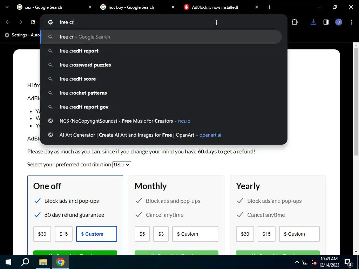Toggle the browser side panel

tap(326, 22)
